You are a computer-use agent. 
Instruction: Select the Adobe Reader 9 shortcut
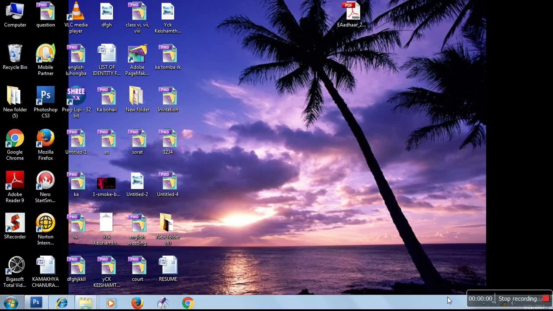15,187
